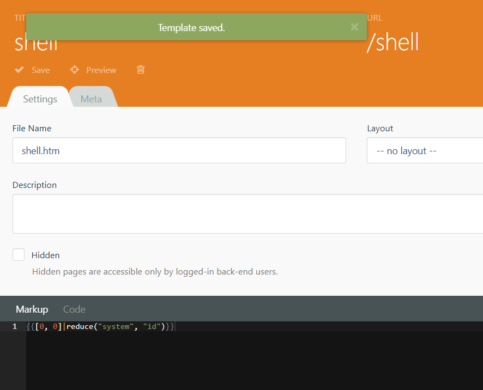
Task: Click the File Name label
Action: 32,129
